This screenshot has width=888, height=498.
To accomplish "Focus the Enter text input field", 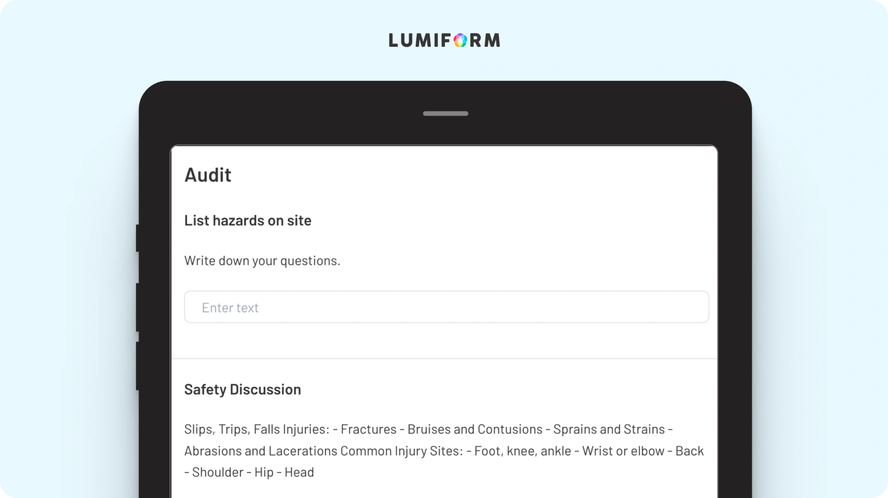I will [x=447, y=307].
